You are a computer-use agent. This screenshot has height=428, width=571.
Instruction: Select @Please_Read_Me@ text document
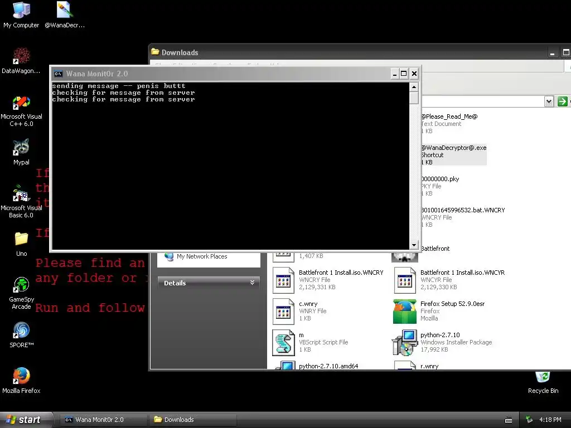coord(449,124)
